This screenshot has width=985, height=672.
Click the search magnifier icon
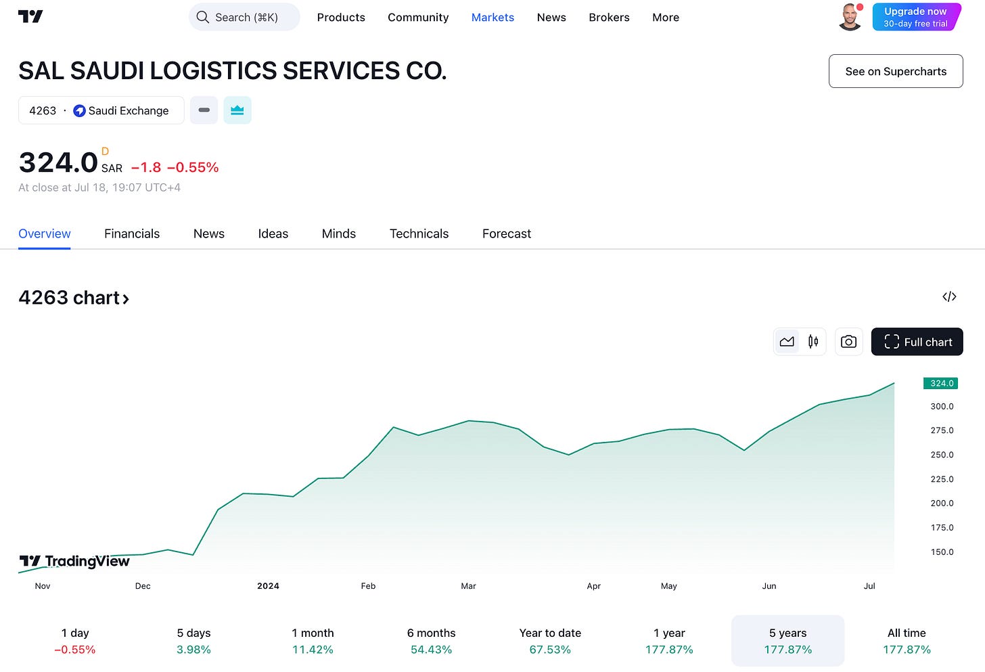point(202,17)
